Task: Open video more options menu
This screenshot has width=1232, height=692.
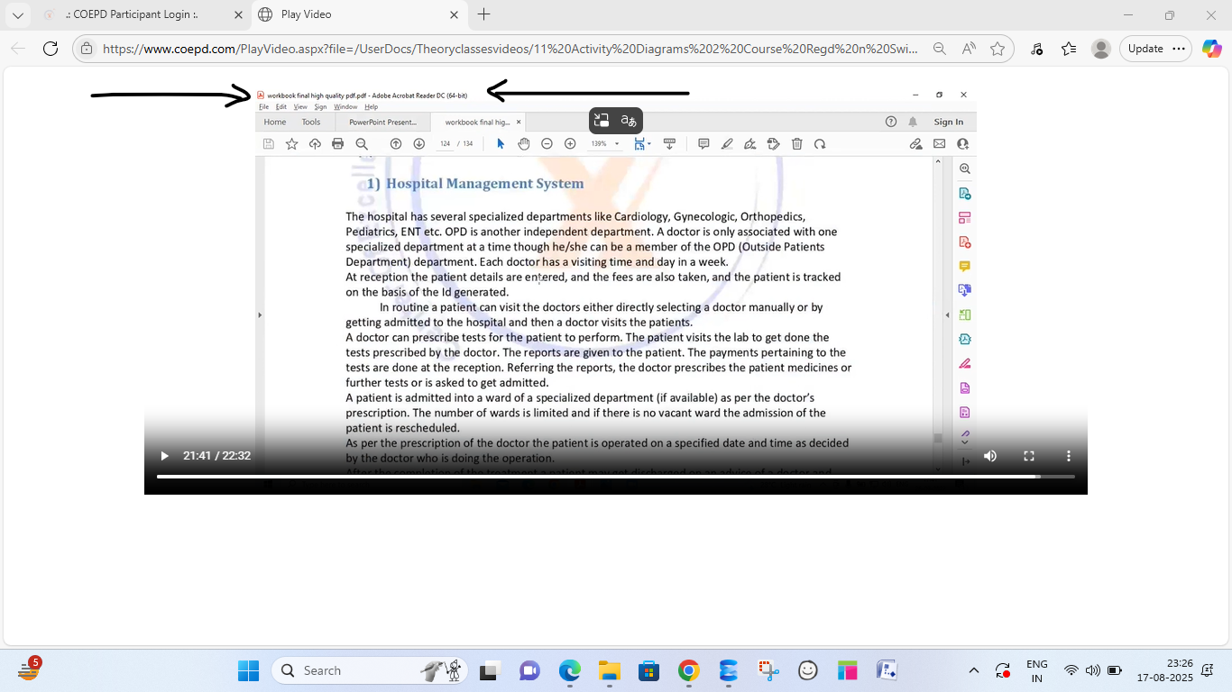Action: coord(1069,456)
